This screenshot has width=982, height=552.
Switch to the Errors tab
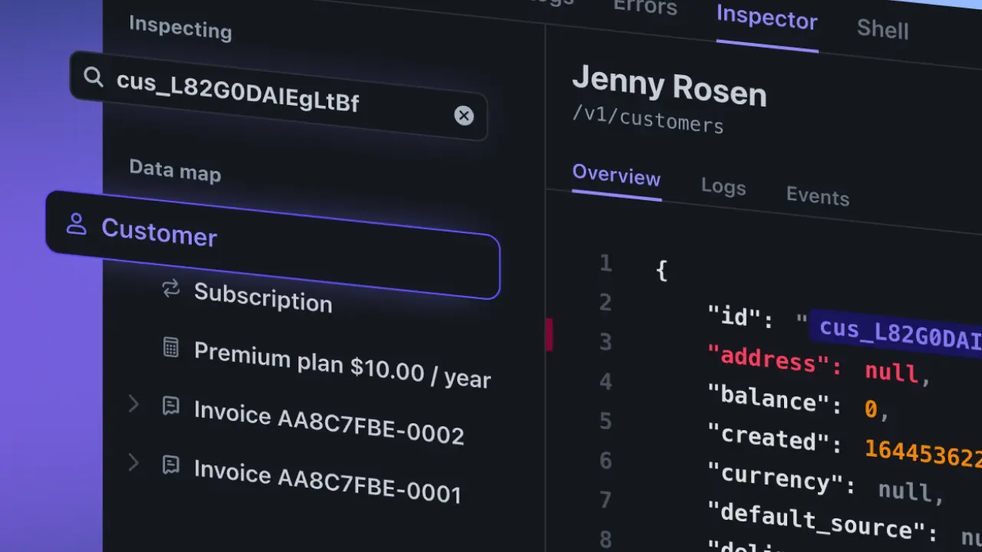644,8
